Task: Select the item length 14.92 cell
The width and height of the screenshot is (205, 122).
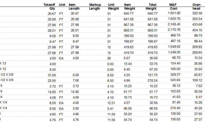Action: pos(75,92)
